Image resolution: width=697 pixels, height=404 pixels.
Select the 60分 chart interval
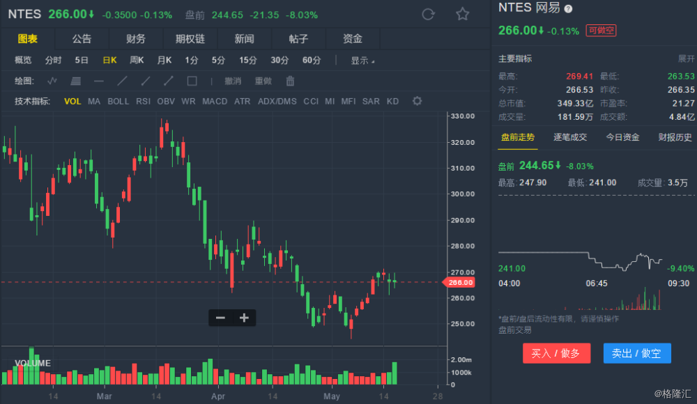(311, 61)
